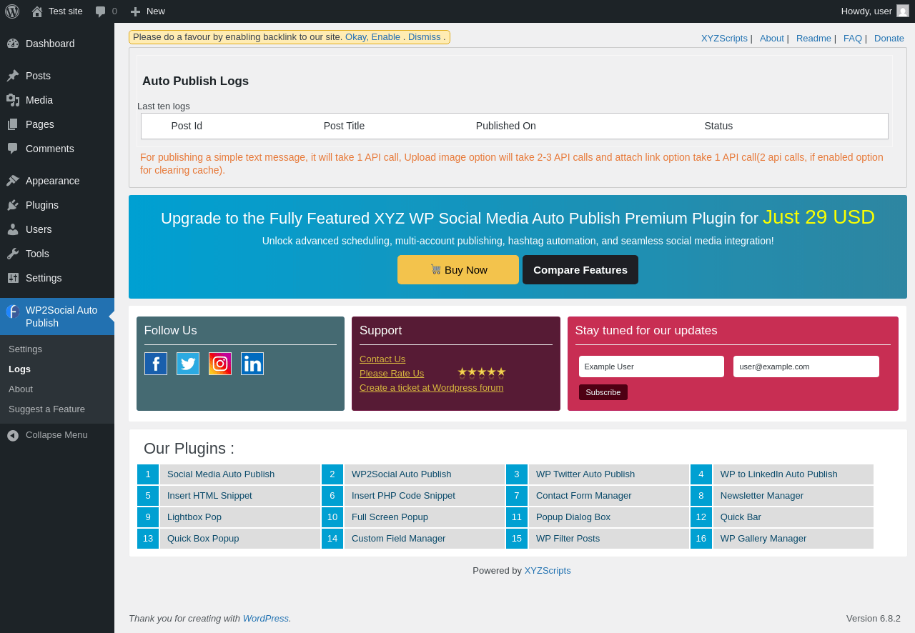The height and width of the screenshot is (633, 915).
Task: Click the user@example.com email field
Action: coord(806,367)
